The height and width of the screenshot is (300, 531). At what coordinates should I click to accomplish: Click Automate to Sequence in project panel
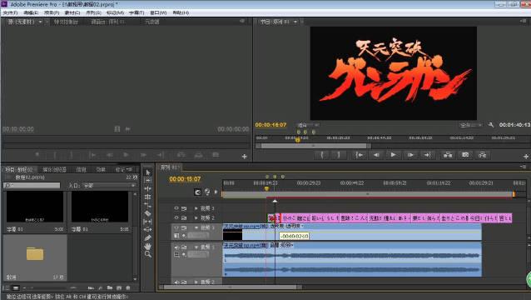point(91,287)
